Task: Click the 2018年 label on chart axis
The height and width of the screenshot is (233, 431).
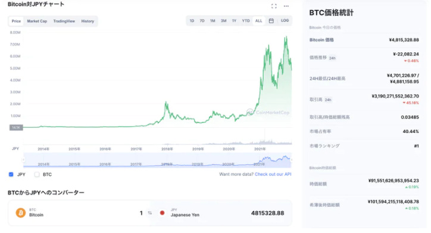Action: tap(167, 149)
